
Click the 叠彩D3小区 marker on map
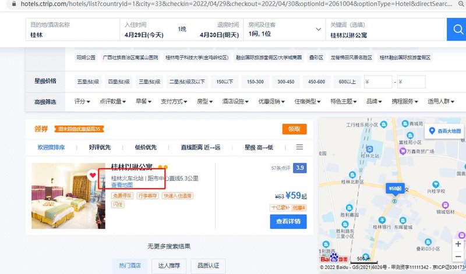click(x=428, y=242)
